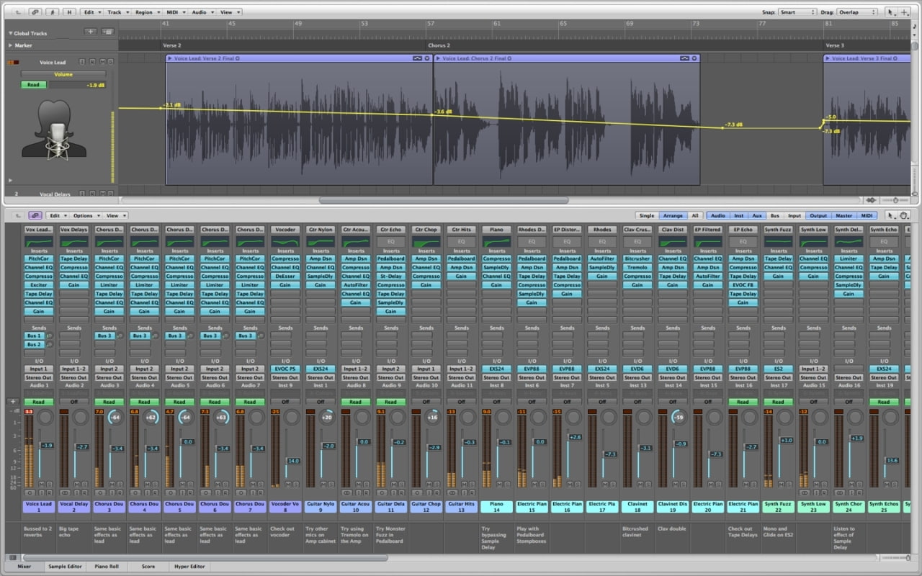Screen dimensions: 922x576
Task: Click the Catch playhead icon in arrange toolbar
Action: (x=52, y=12)
